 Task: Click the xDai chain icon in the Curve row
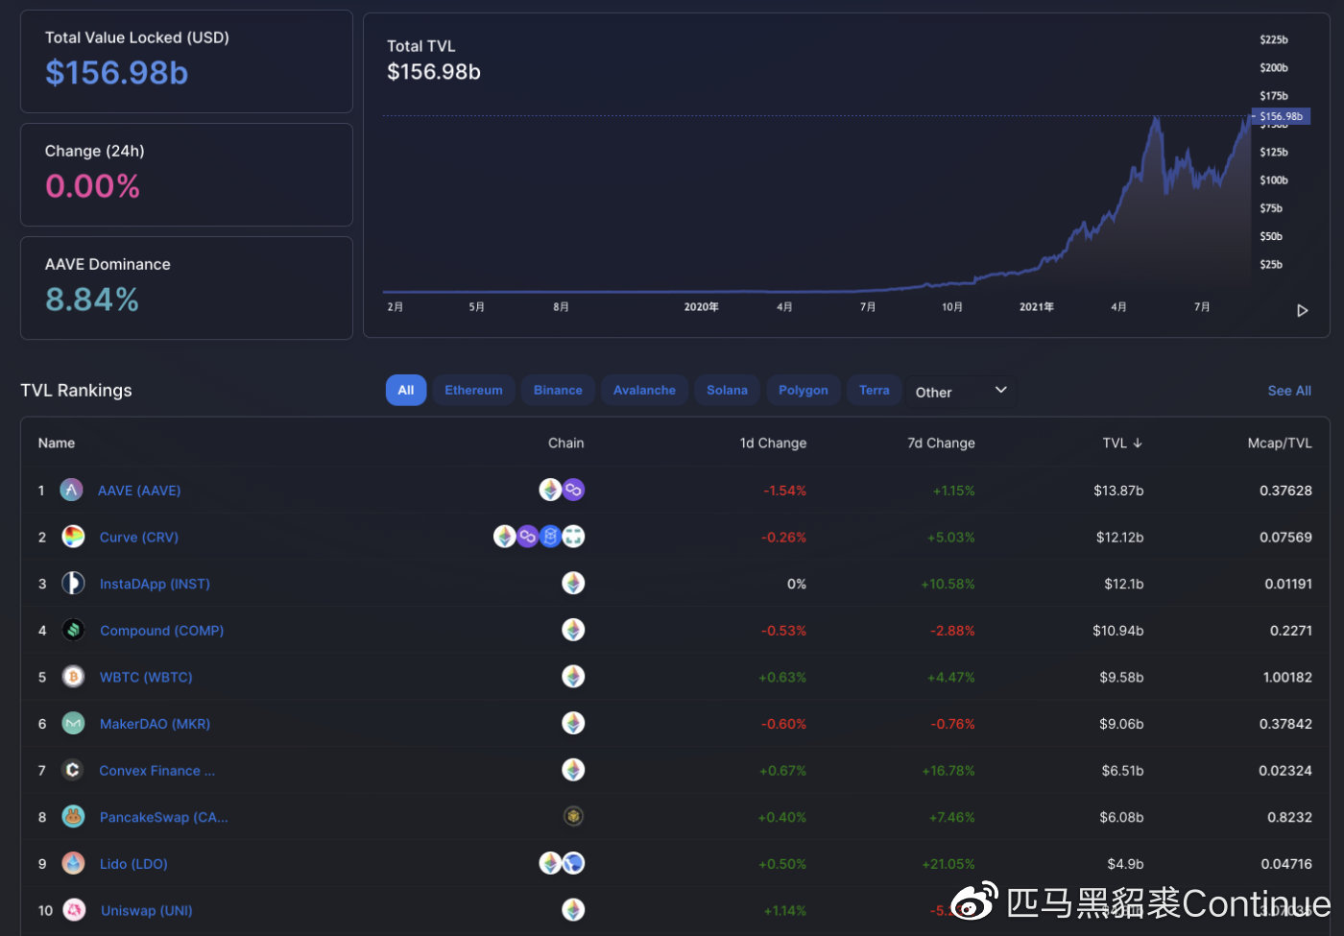(x=573, y=537)
